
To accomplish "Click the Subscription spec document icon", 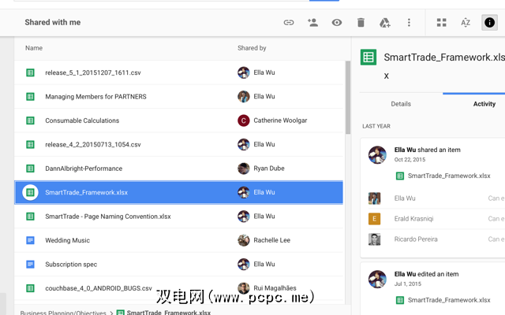I will tap(30, 264).
